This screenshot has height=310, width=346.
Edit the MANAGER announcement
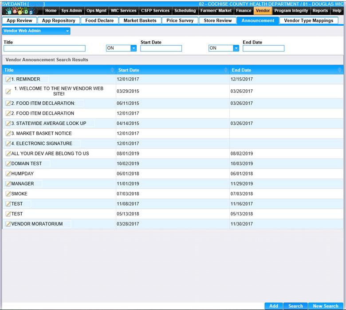click(8, 183)
